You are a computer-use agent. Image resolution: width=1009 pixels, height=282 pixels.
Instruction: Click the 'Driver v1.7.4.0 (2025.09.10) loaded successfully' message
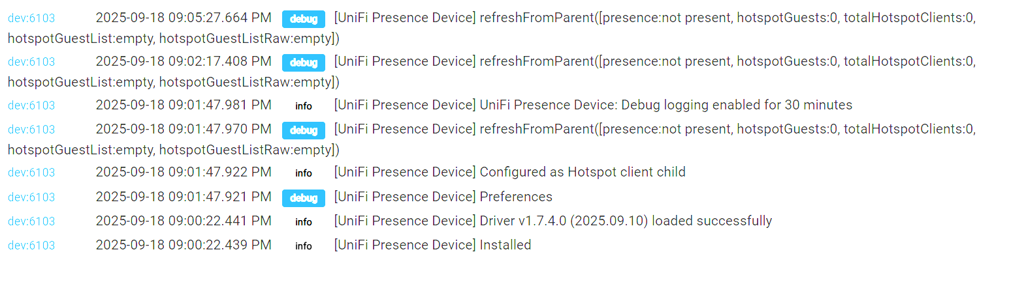tap(626, 221)
